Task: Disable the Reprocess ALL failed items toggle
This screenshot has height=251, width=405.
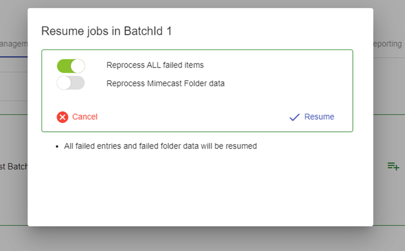Action: pos(70,66)
